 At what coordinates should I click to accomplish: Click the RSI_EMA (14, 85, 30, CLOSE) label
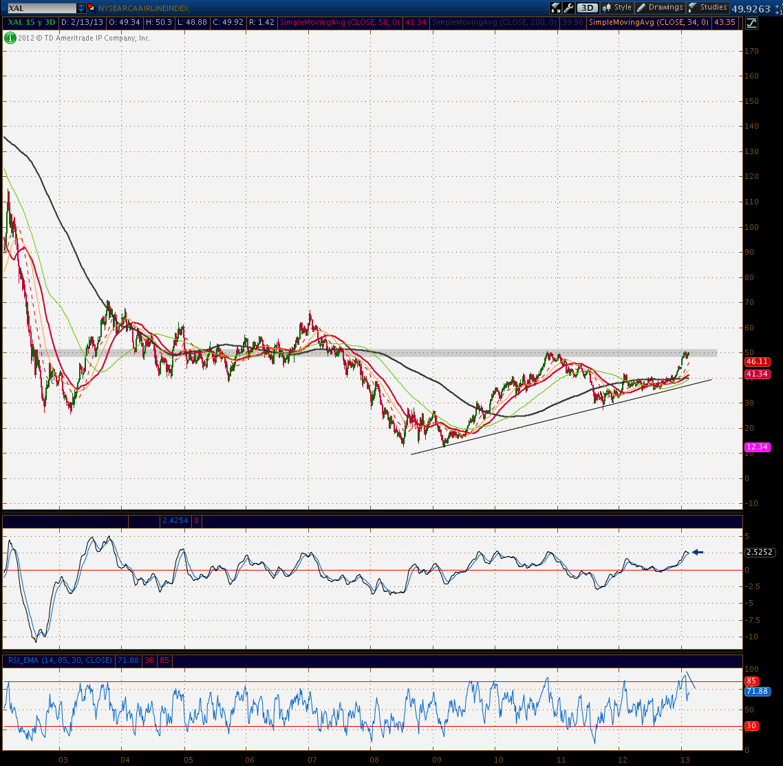60,660
